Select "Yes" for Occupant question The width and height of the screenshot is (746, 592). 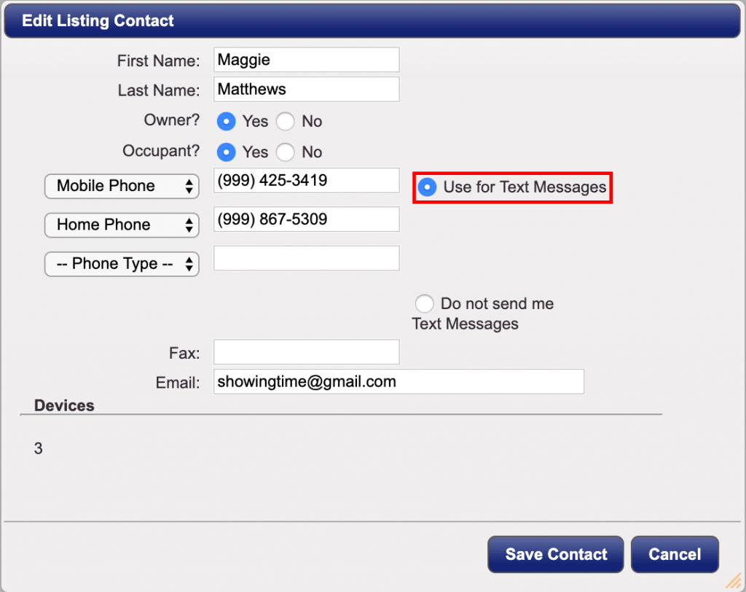(226, 152)
